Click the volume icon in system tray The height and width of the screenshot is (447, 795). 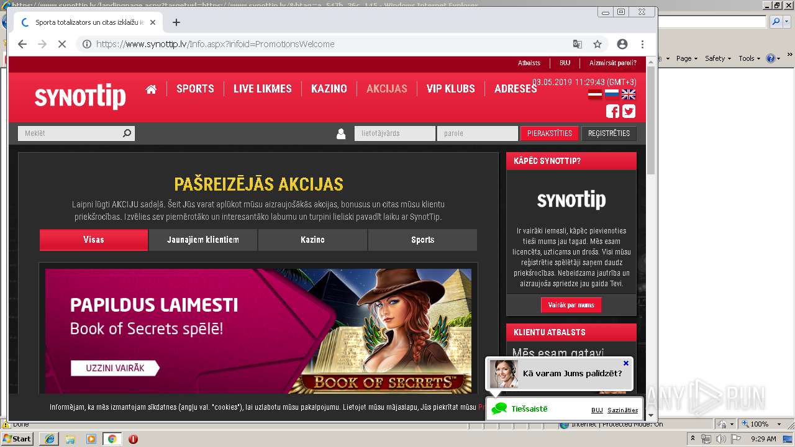720,439
